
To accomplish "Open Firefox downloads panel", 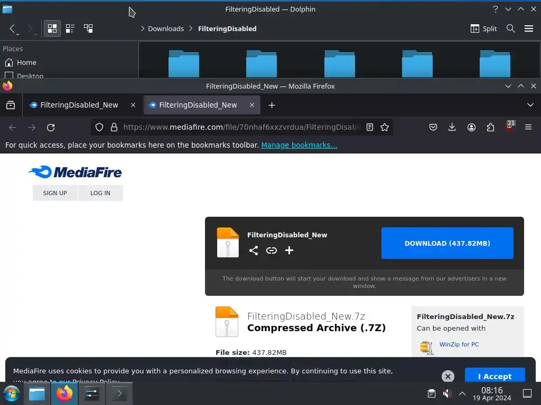I will [x=452, y=128].
